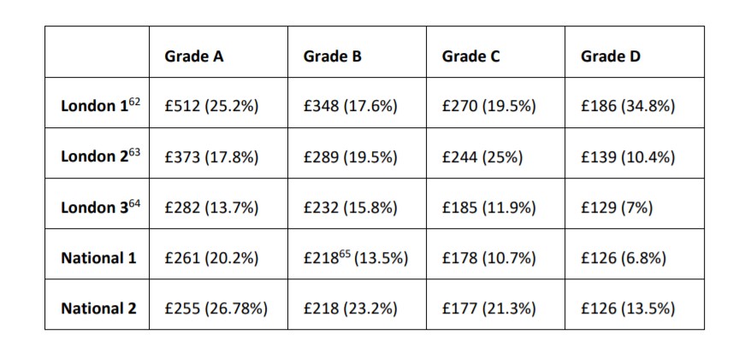Click the £261 (20.2%) cell
The image size is (733, 352).
click(x=210, y=258)
